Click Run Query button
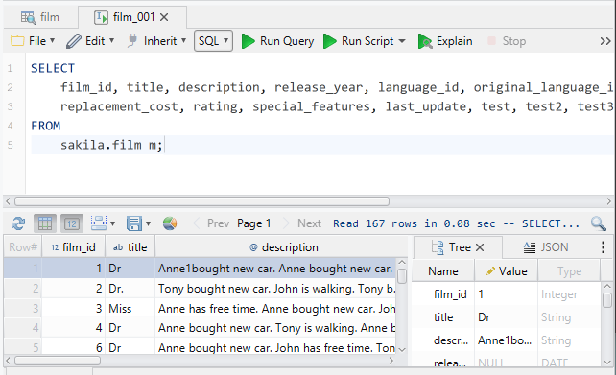 tap(277, 41)
